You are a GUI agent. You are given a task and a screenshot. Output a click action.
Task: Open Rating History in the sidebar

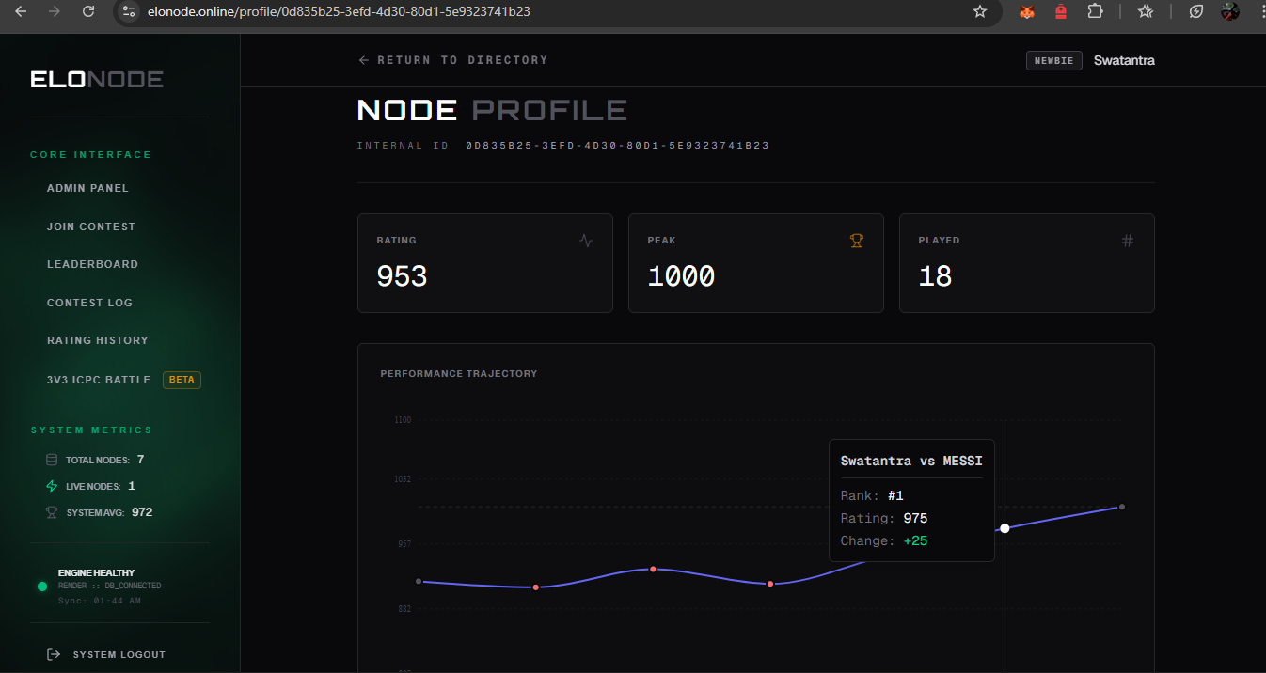(98, 340)
